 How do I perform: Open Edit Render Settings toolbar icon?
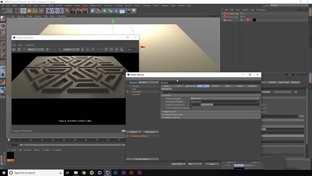pyautogui.click(x=86, y=11)
